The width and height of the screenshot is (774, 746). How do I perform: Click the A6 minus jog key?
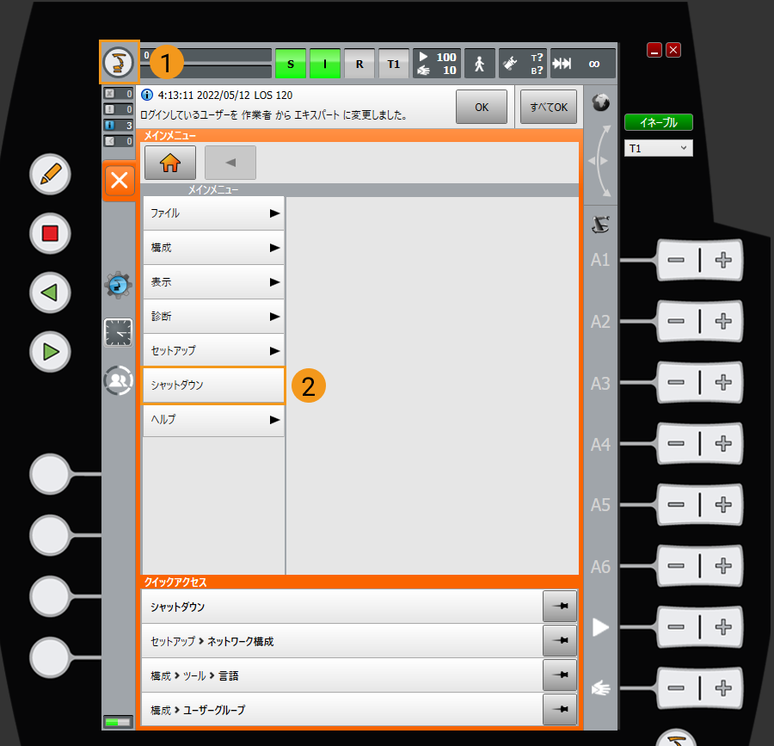click(676, 566)
